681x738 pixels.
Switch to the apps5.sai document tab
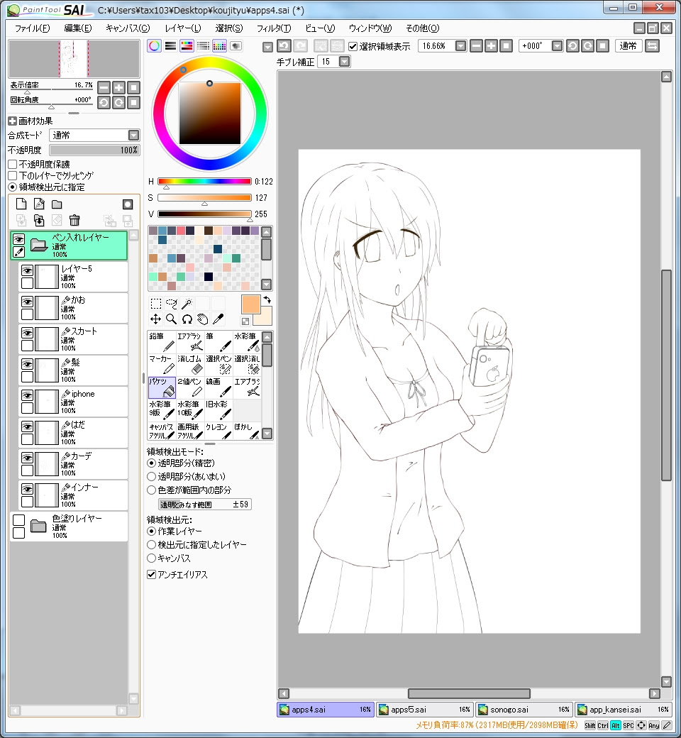424,710
